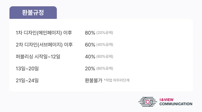Click the 퍼블리싱 시작일~12일 row label
The width and height of the screenshot is (202, 112).
[x=38, y=57]
